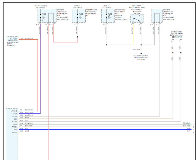196x160 pixels.
Task: Click the 'BRAKE PEDAL POSITION SWITCH' title
Action: tap(137, 11)
